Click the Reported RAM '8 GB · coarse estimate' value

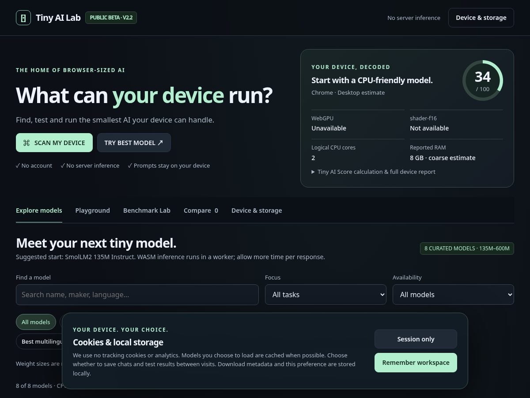pyautogui.click(x=443, y=158)
